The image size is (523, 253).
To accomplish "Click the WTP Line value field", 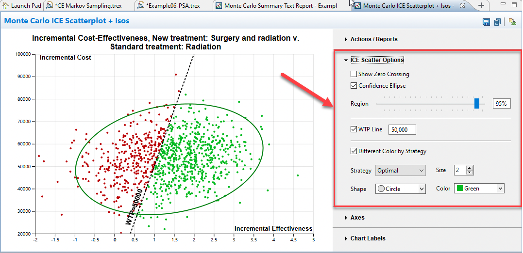I will pyautogui.click(x=402, y=130).
